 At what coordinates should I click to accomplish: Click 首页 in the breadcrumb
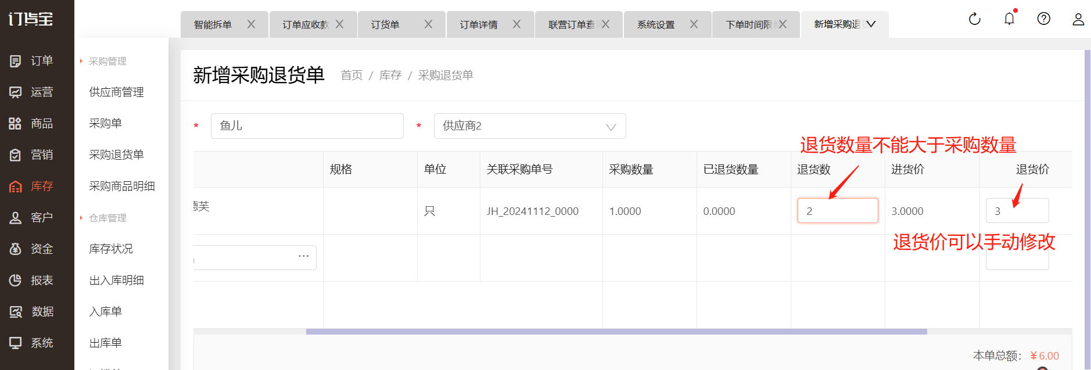click(x=351, y=76)
